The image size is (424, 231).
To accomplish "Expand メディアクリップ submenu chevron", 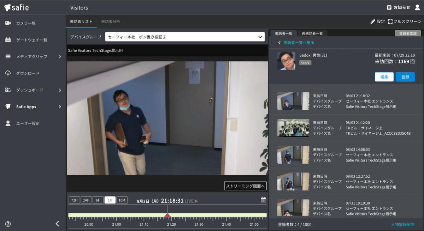I will coord(60,56).
